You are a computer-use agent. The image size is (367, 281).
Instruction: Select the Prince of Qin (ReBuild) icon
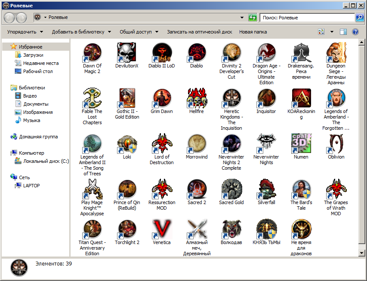click(126, 189)
